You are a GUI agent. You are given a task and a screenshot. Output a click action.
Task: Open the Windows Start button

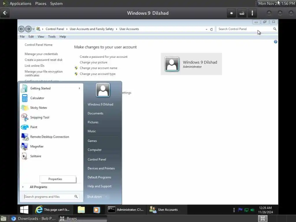click(24, 210)
